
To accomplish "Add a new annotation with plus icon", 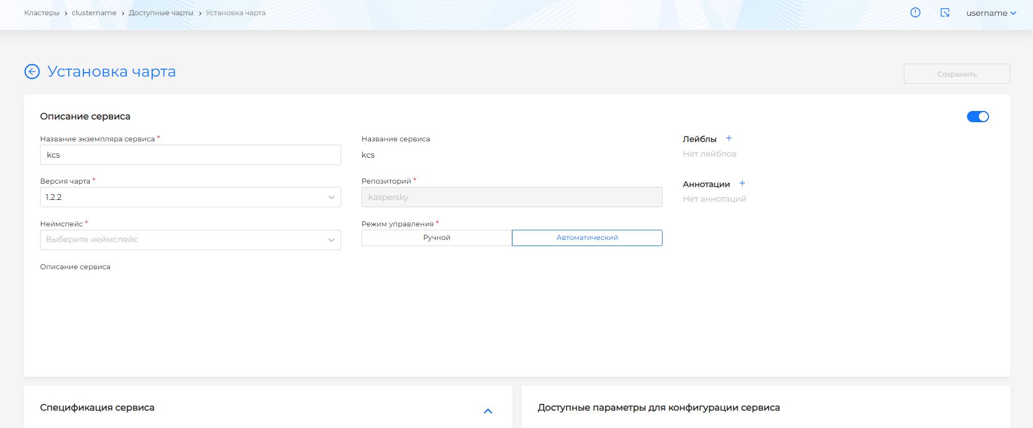I will [742, 184].
